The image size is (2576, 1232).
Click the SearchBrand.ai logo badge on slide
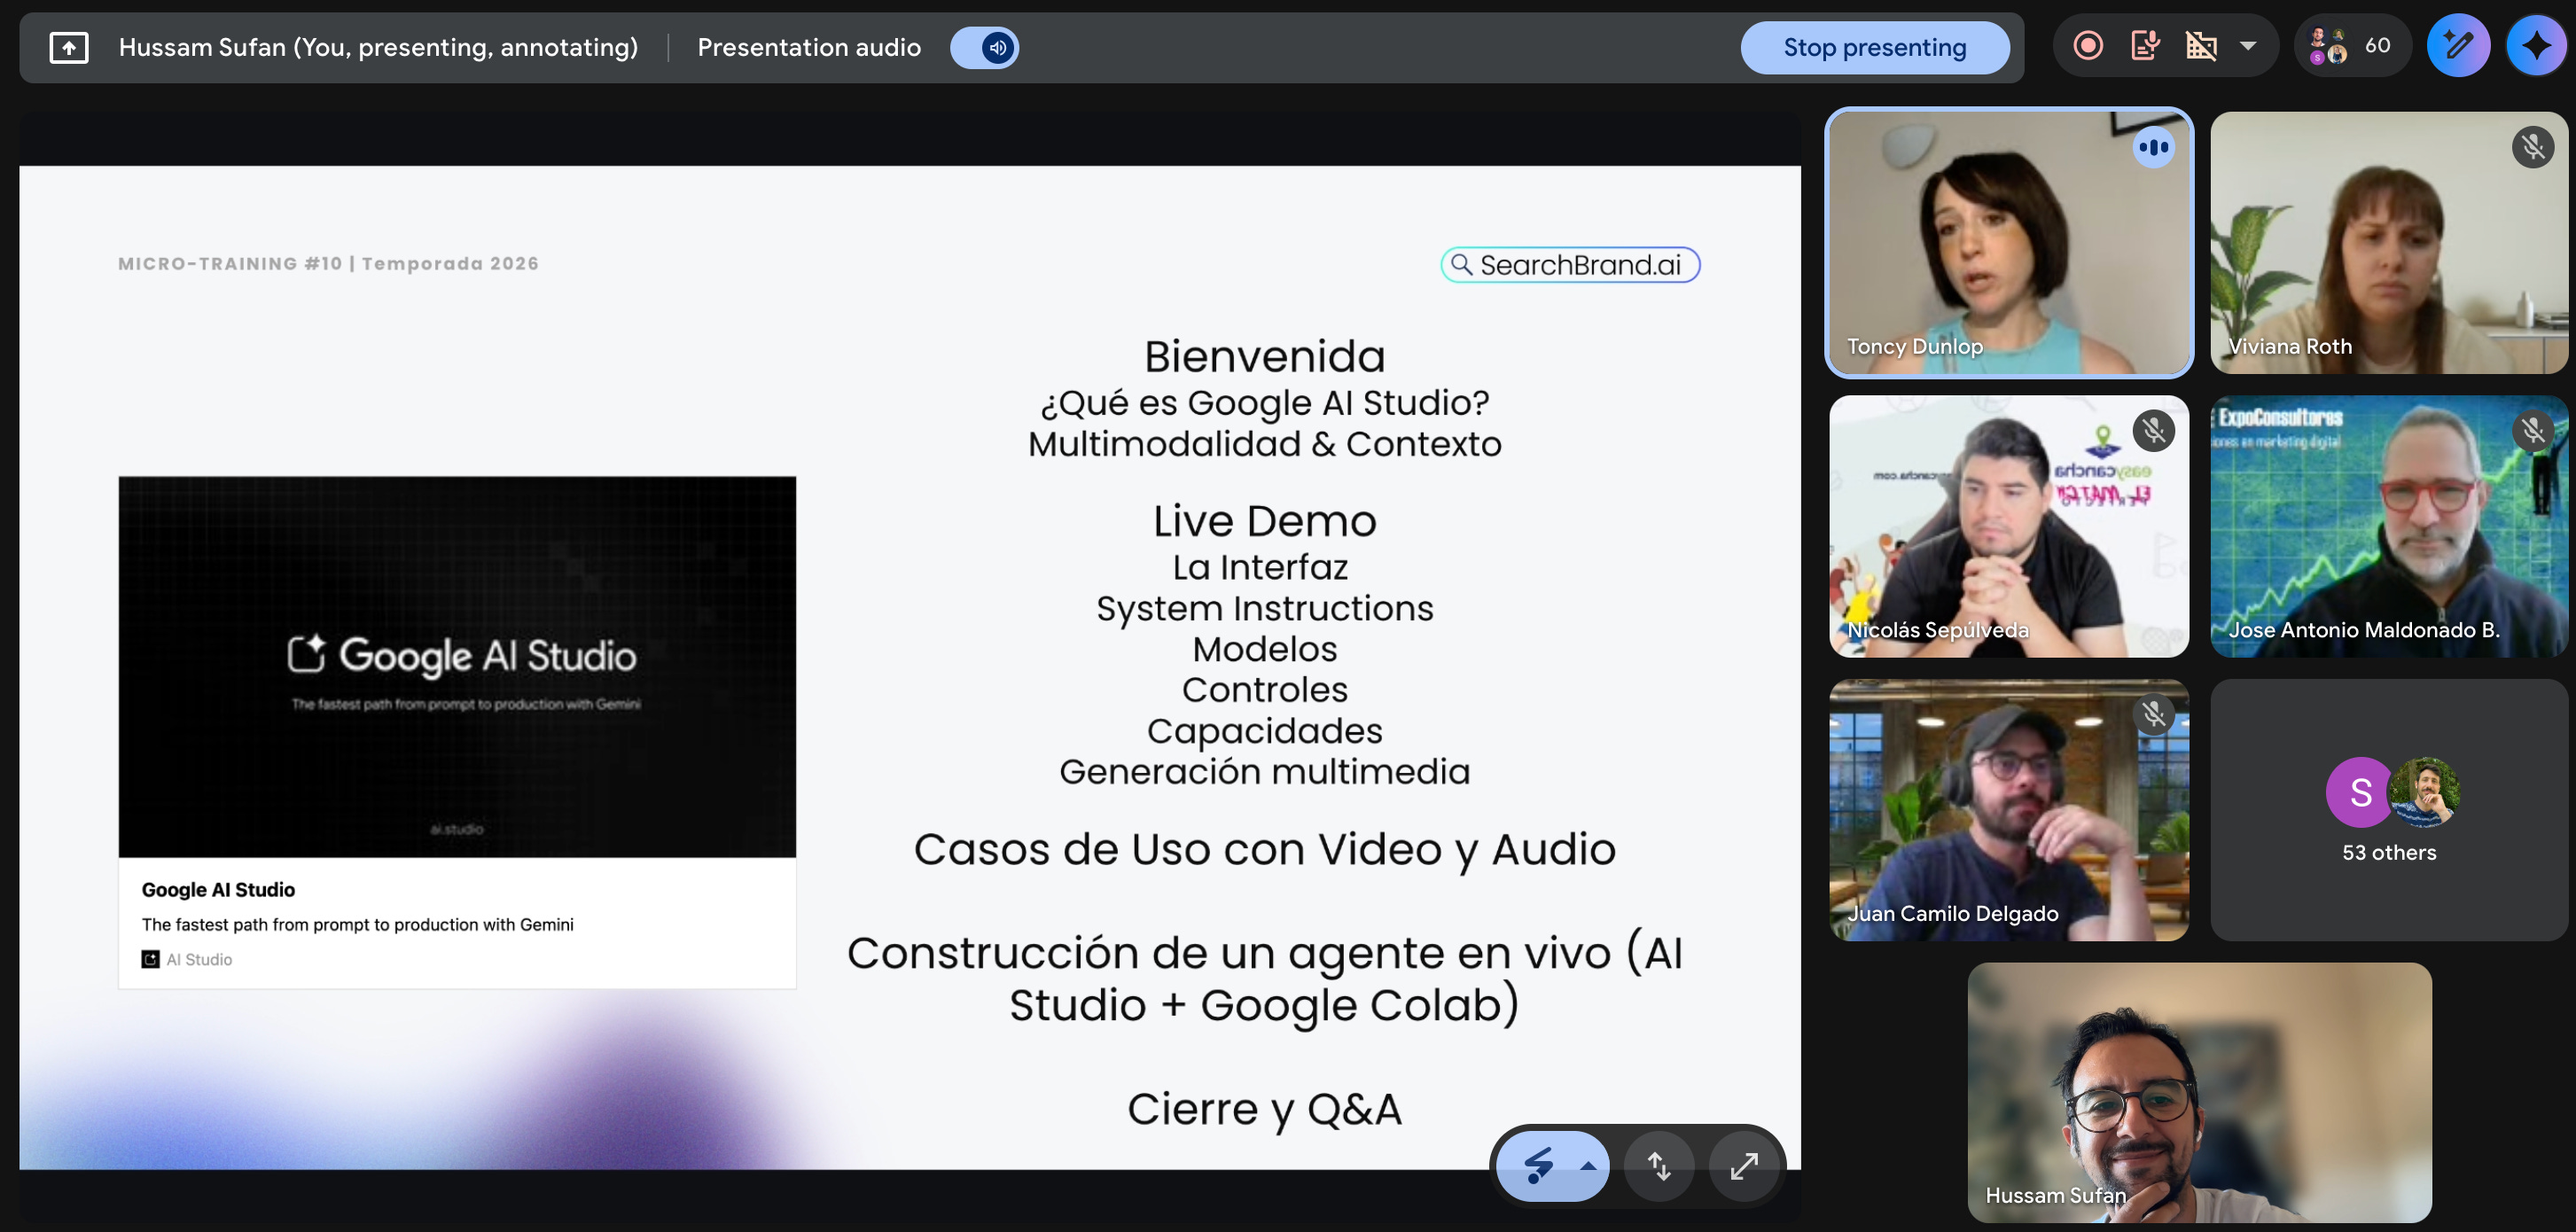1570,265
